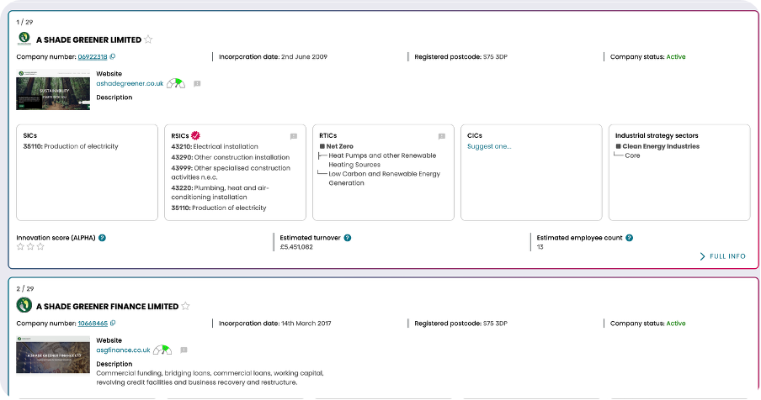Click gauge icon beside asgfinance.co.uk
The width and height of the screenshot is (761, 400).
pyautogui.click(x=162, y=350)
